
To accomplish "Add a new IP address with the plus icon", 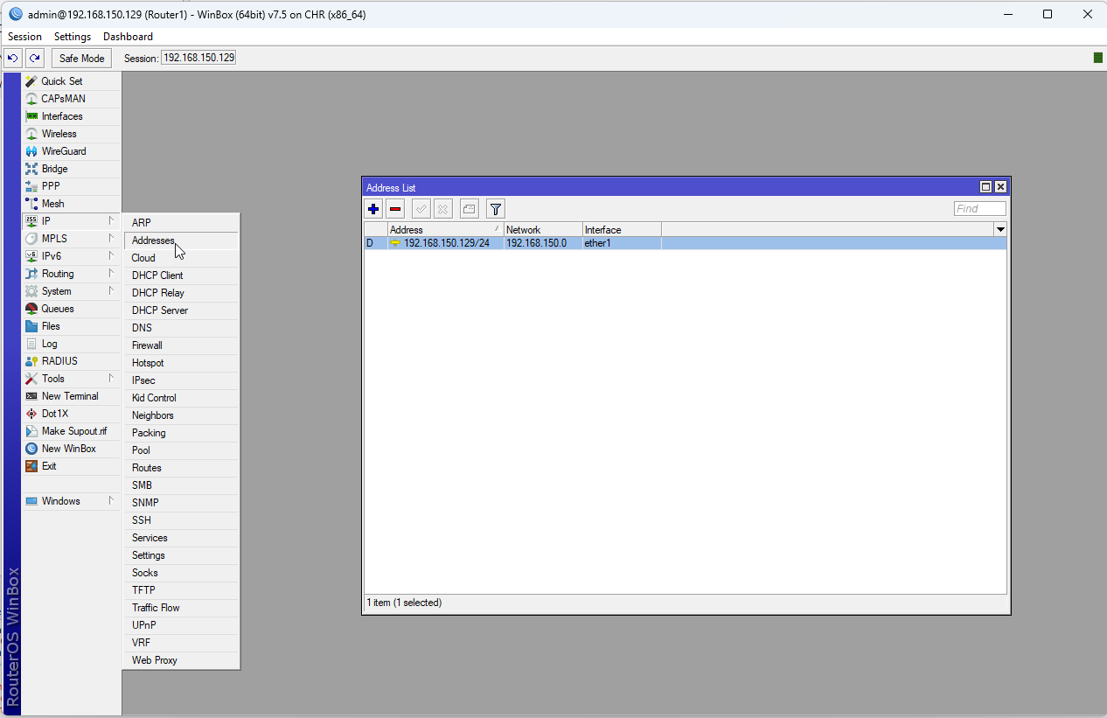I will (373, 208).
